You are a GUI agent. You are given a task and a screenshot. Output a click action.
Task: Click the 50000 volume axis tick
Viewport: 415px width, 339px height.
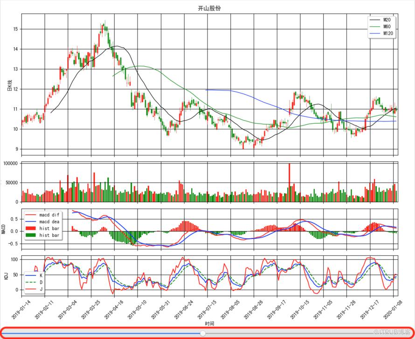[x=12, y=183]
